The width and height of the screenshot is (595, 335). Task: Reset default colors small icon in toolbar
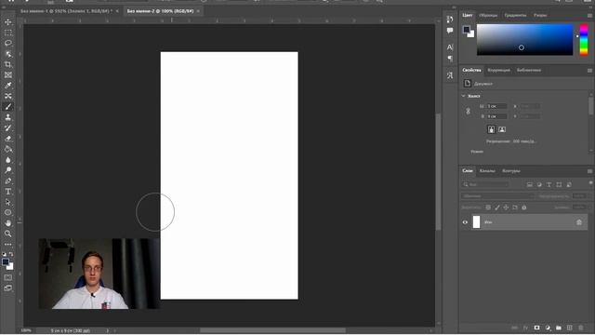pos(4,254)
